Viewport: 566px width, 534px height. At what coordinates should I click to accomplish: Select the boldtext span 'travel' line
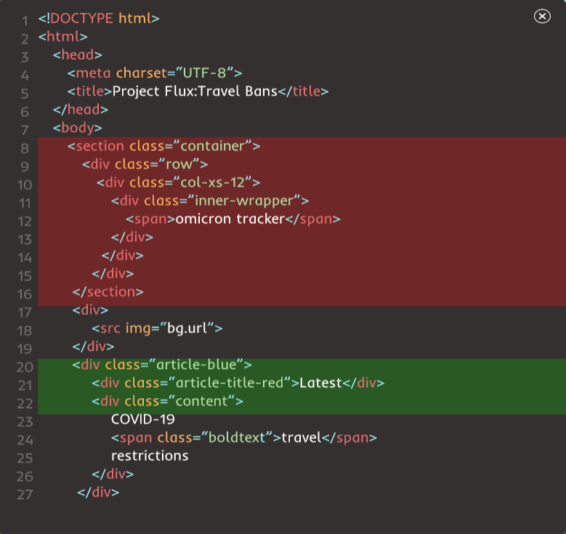click(x=244, y=437)
